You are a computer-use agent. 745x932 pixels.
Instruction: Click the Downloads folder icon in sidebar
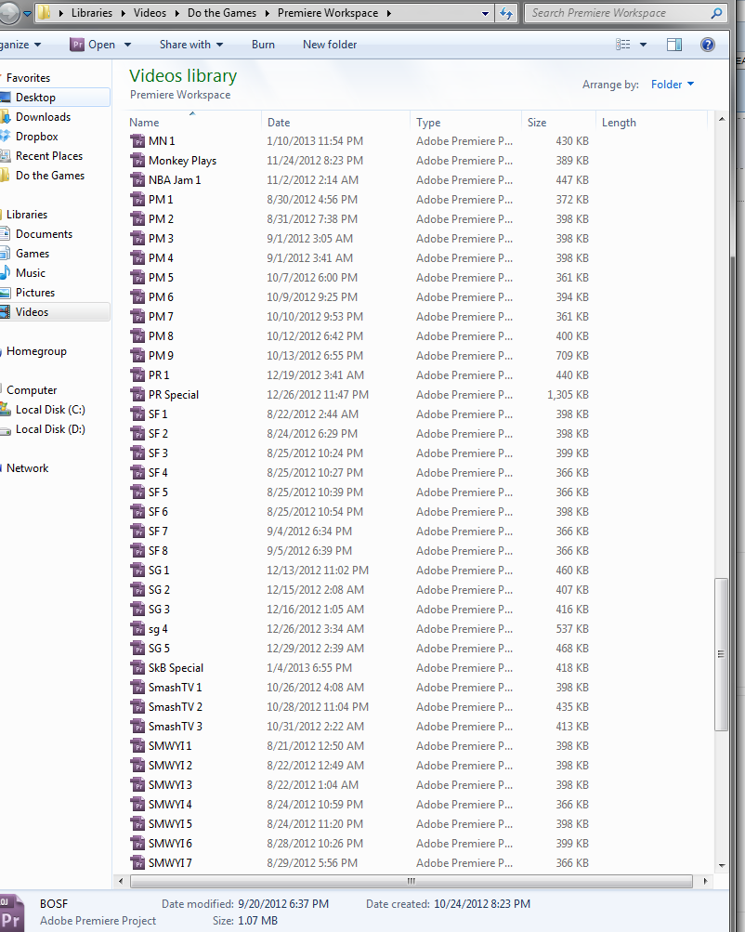5,117
